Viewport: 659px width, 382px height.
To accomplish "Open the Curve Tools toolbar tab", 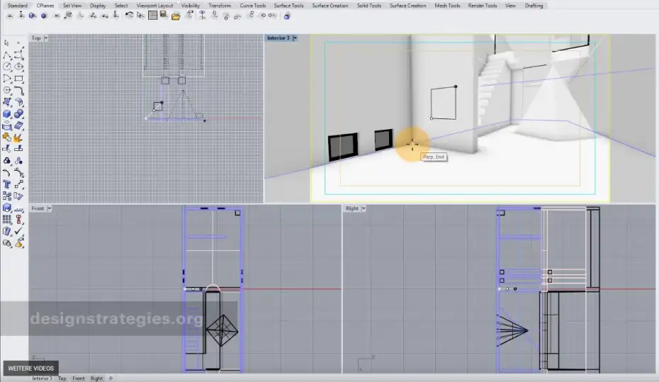I will point(252,6).
